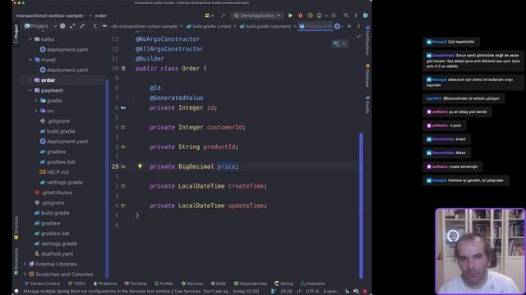Screen dimensions: 526x295
Task: Collapse the mysql folder
Action: pos(30,60)
